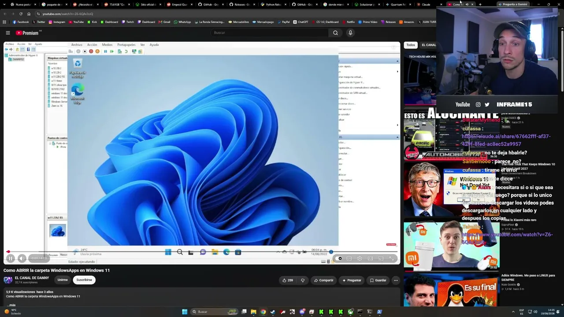564x317 pixels.
Task: Open the taskbar weather widget
Action: (12, 312)
